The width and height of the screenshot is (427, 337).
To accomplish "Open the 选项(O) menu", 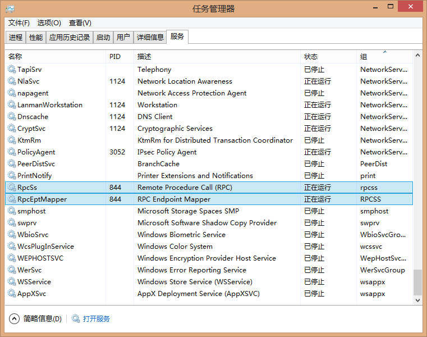I will coord(49,23).
